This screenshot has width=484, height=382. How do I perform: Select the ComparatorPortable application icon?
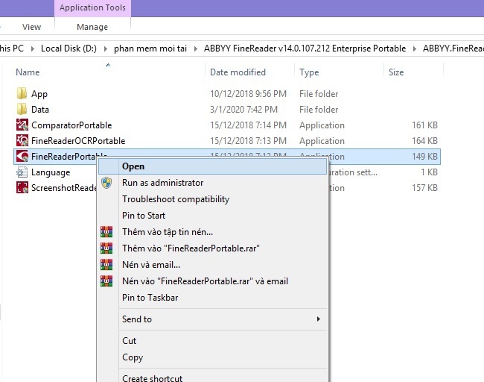coord(22,125)
